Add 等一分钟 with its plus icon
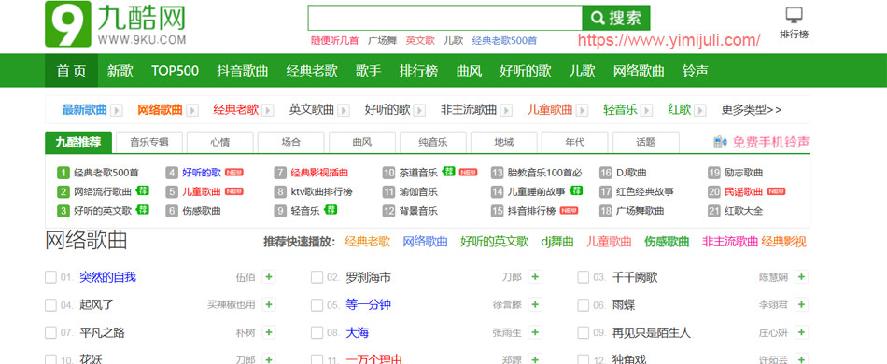Image resolution: width=887 pixels, height=364 pixels. 535,304
